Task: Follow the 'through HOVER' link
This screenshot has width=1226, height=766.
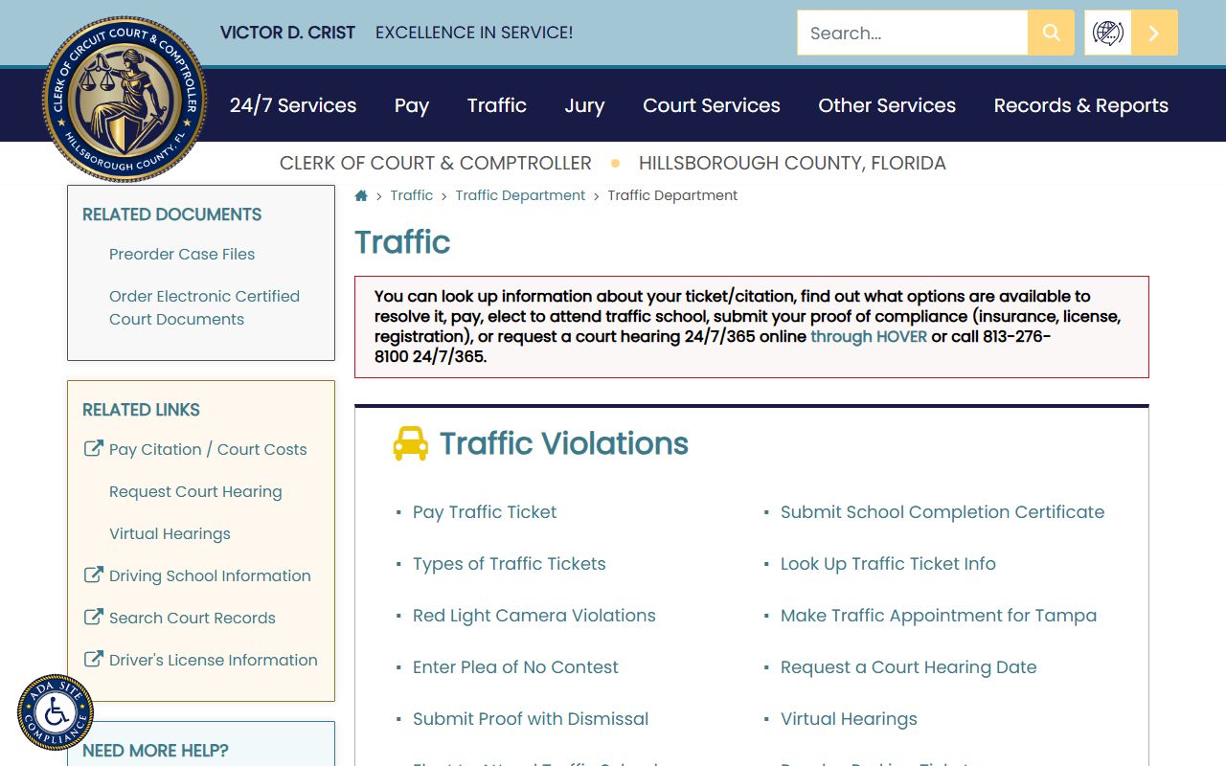Action: pos(869,336)
